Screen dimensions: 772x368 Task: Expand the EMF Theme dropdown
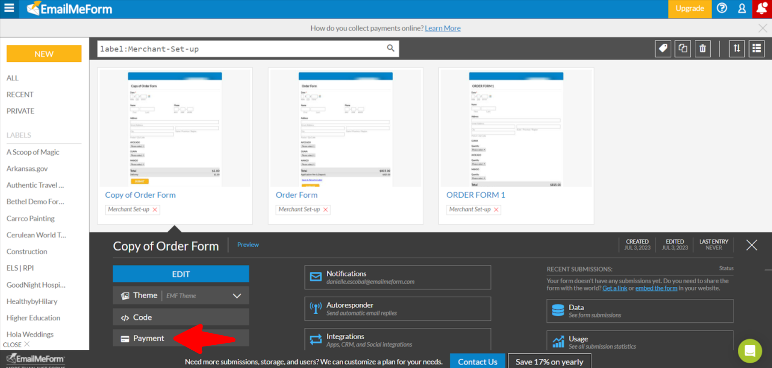237,296
